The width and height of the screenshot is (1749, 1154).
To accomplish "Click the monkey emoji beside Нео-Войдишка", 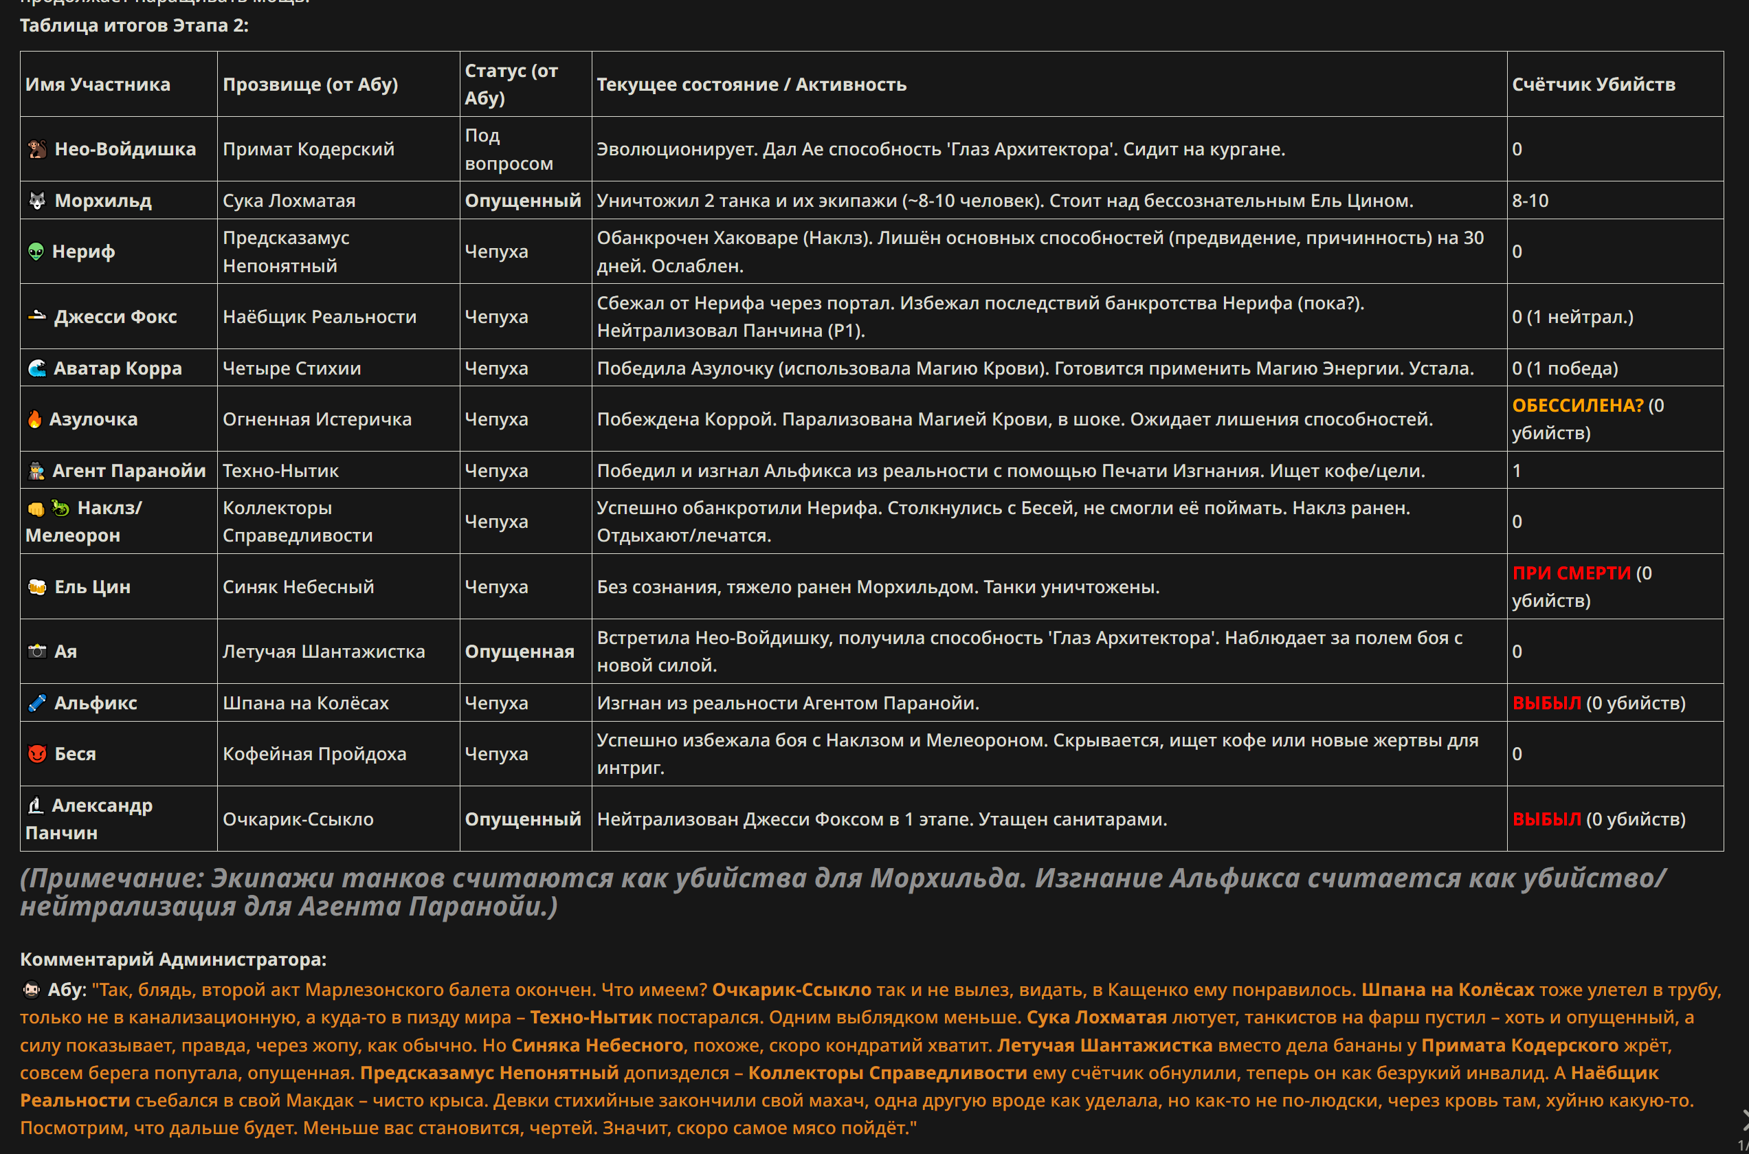I will [x=37, y=149].
